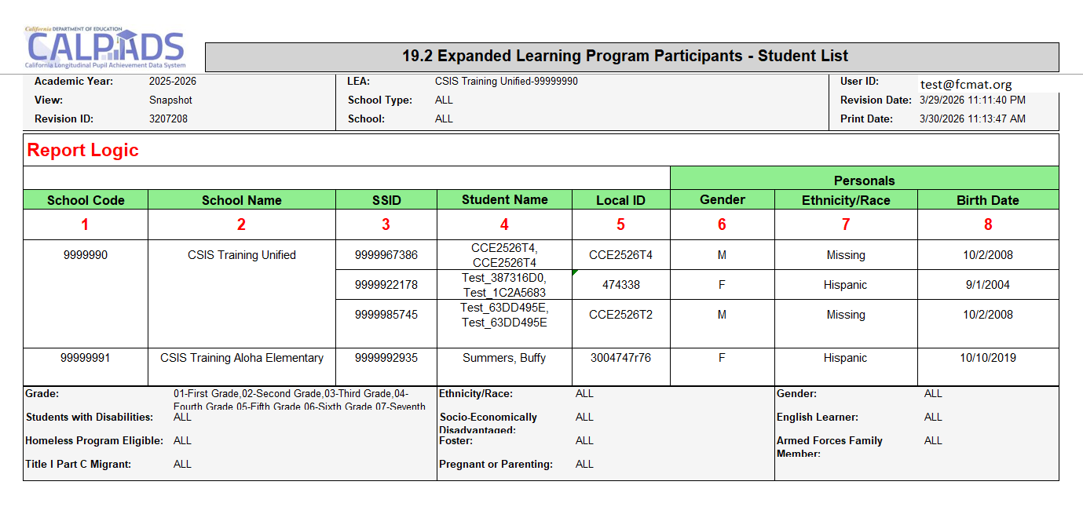Select Local ID CCE2526T2
The width and height of the screenshot is (1083, 507).
pos(620,315)
